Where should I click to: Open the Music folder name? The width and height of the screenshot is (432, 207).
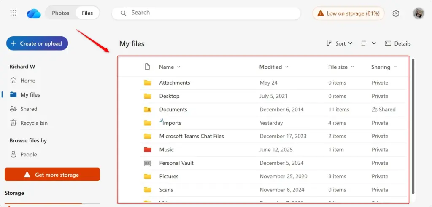point(166,150)
